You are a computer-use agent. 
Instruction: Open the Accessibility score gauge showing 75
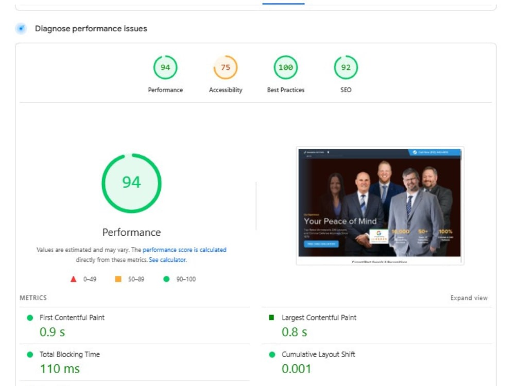(x=226, y=67)
